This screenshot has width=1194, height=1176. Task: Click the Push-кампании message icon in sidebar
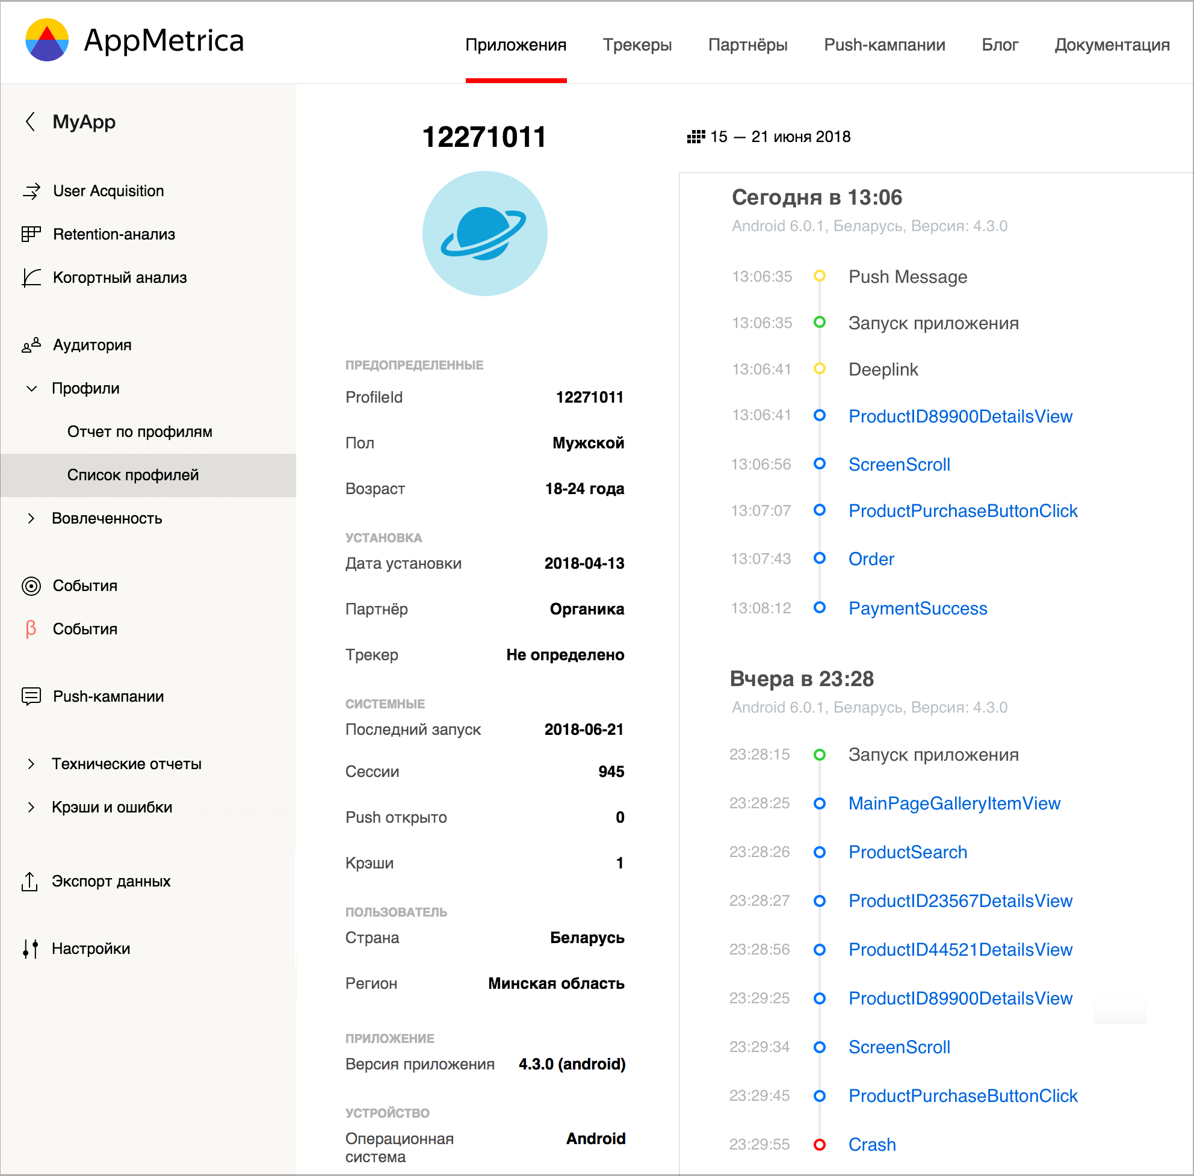(31, 696)
